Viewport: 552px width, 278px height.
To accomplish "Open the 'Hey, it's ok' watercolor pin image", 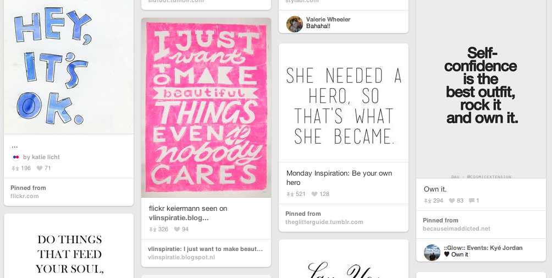I will point(69,67).
